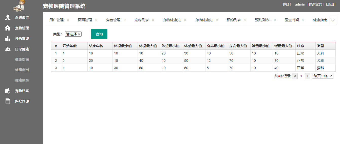Click the folder icon beside 宠物档案
This screenshot has height=144, width=340.
point(8,91)
